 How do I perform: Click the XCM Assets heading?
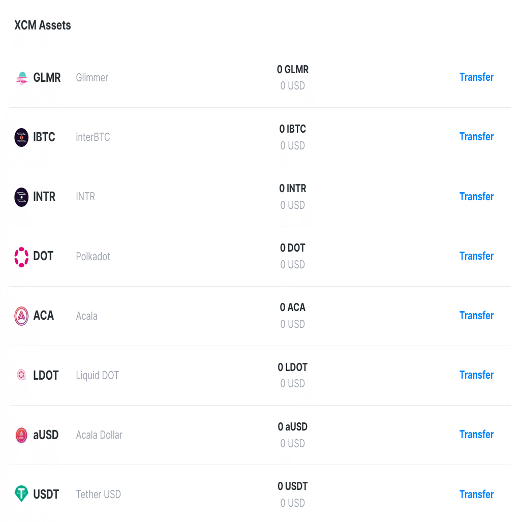pyautogui.click(x=43, y=25)
